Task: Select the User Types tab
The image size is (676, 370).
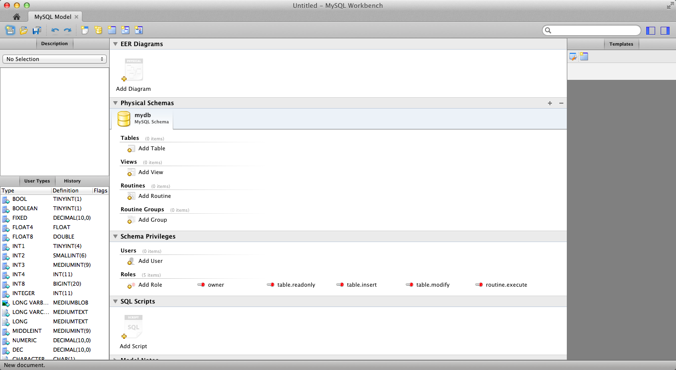Action: [x=37, y=181]
